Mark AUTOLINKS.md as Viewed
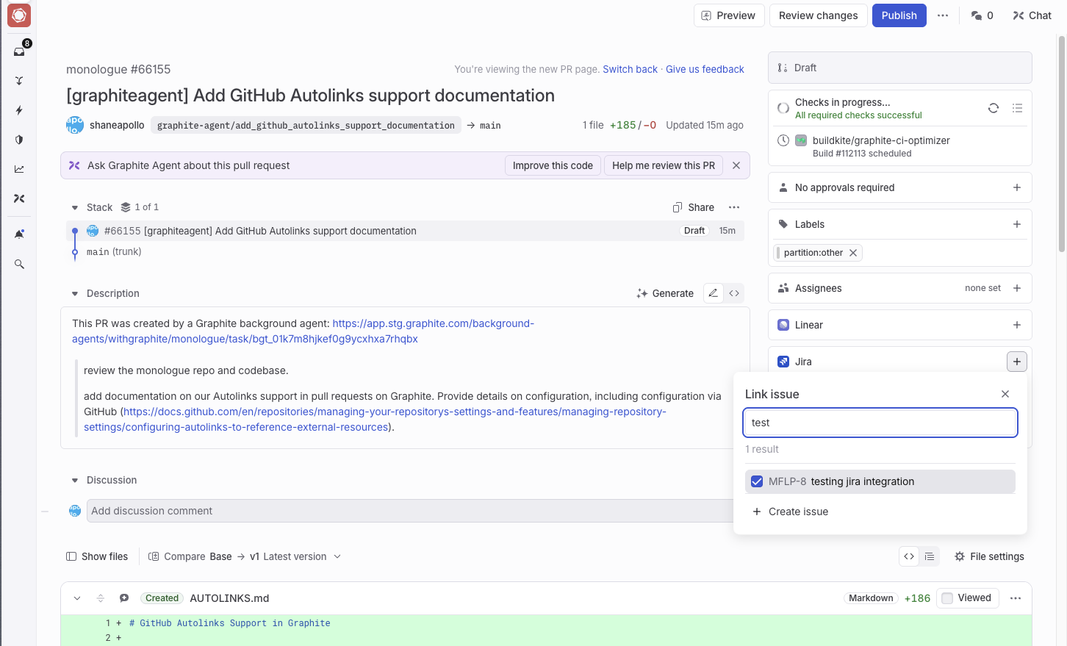The width and height of the screenshot is (1067, 646). click(948, 598)
